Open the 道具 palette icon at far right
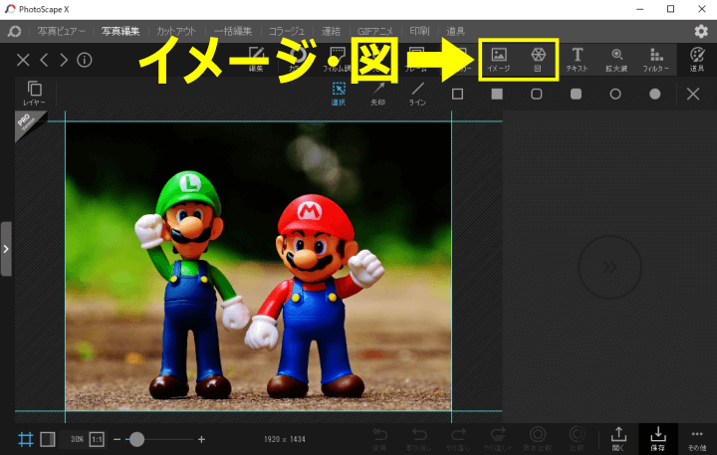The height and width of the screenshot is (455, 717). 697,60
